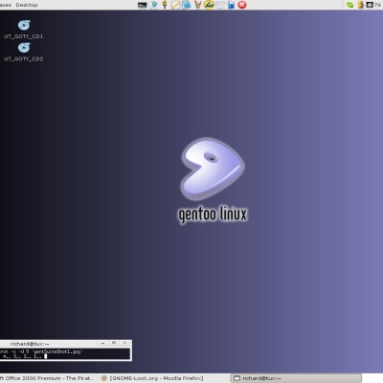Launch the terminal from the panel icon
This screenshot has height=383, width=383.
point(143,5)
